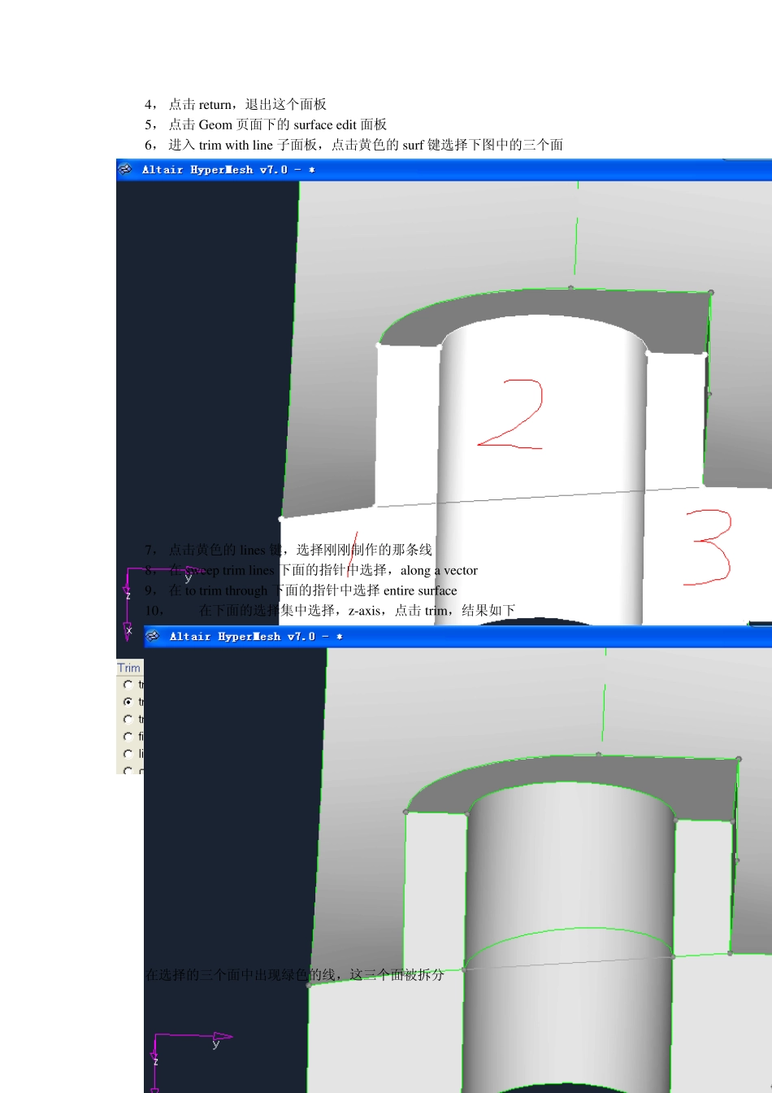This screenshot has width=772, height=1093.
Task: Click the step 8 line mentioning 'along a vector'
Action: coord(311,570)
